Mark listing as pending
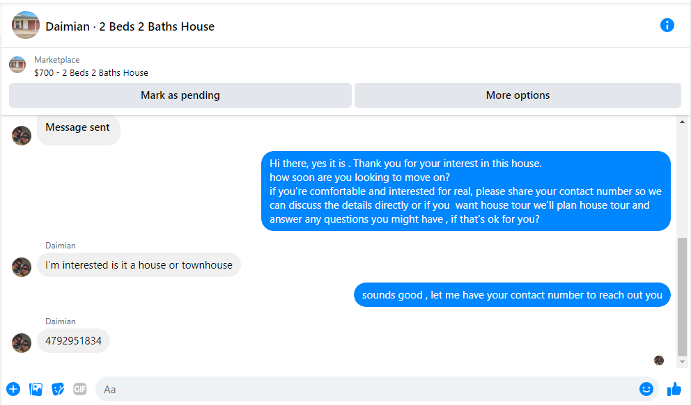Image resolution: width=691 pixels, height=405 pixels. [x=180, y=95]
